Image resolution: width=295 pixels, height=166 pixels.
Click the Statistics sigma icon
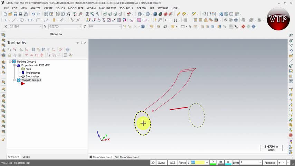pyautogui.click(x=231, y=14)
